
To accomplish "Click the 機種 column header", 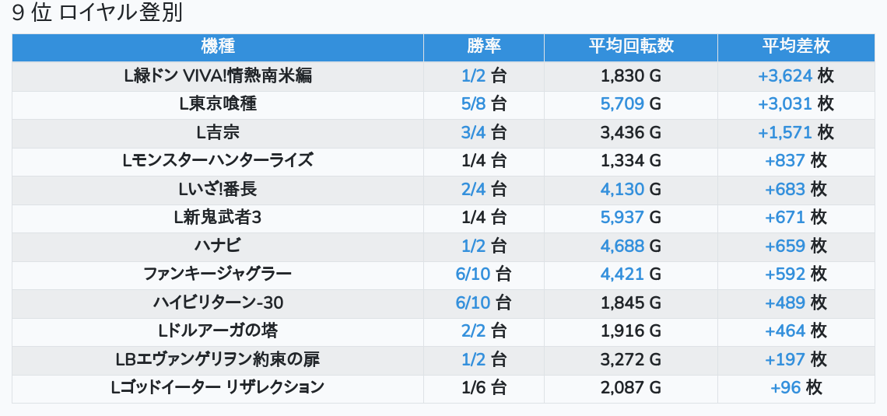I will coord(218,47).
